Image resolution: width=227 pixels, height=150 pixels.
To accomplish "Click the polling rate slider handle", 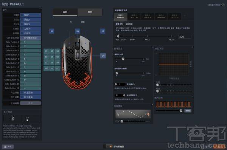I will coord(181,111).
